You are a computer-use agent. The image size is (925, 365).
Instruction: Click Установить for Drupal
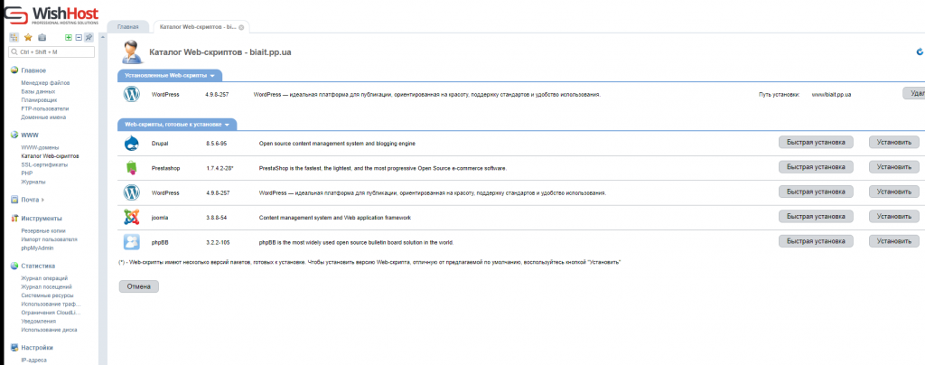pyautogui.click(x=893, y=142)
